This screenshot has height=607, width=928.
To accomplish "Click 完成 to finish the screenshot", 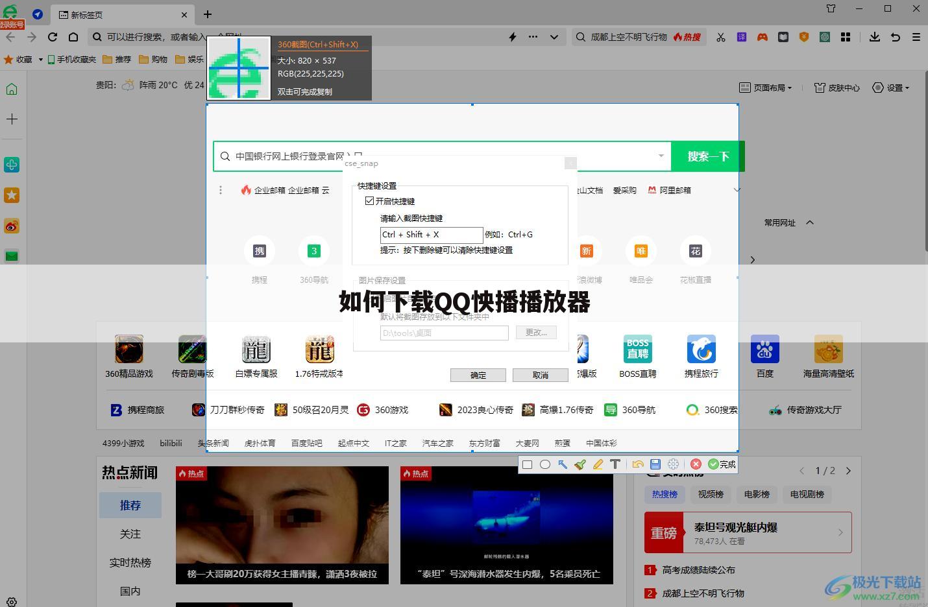I will coord(722,464).
